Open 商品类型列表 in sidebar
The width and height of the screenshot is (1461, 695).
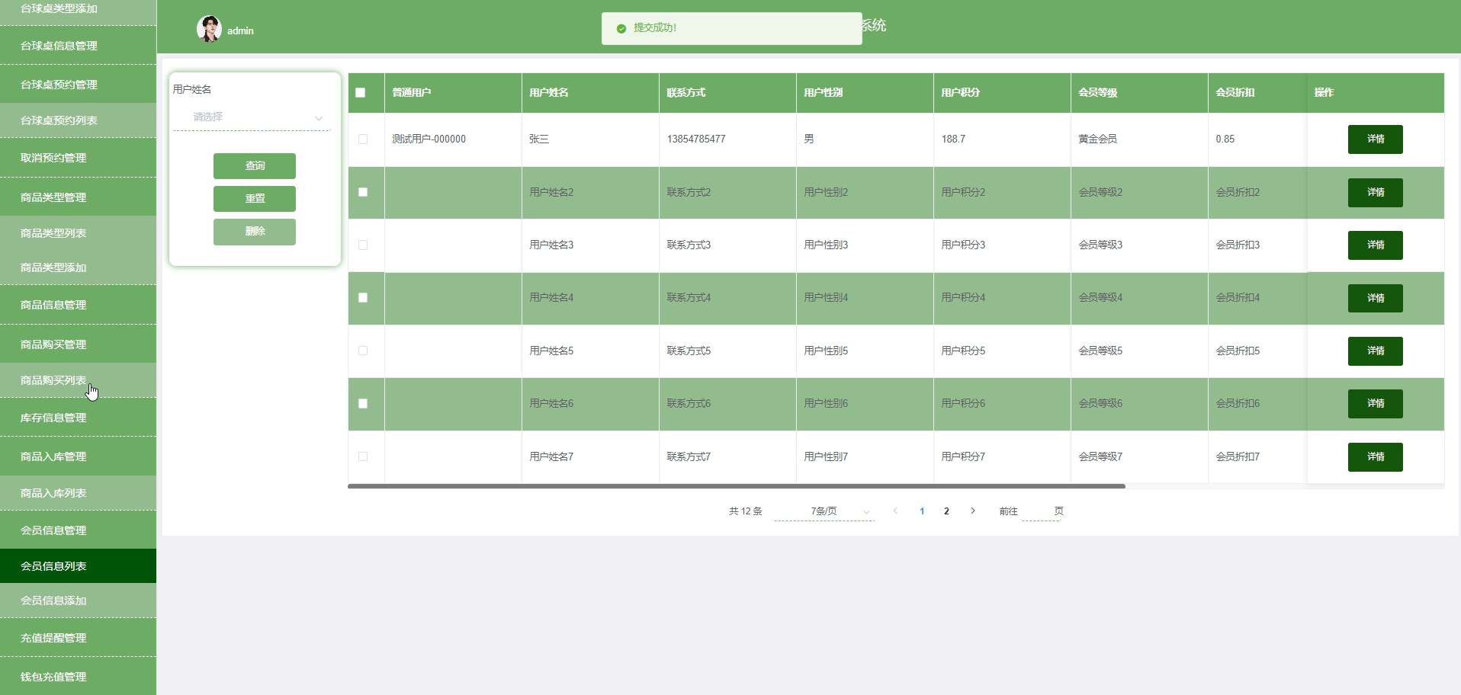tap(78, 233)
